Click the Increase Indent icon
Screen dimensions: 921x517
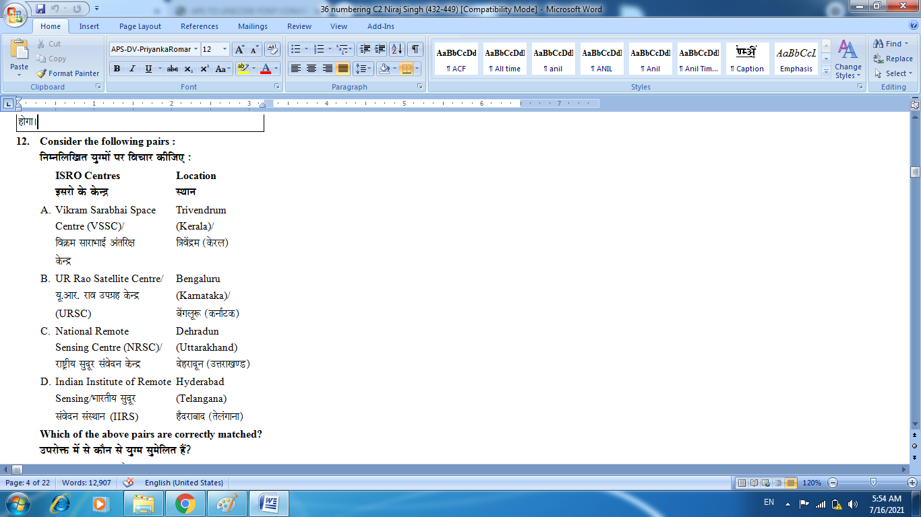click(380, 49)
